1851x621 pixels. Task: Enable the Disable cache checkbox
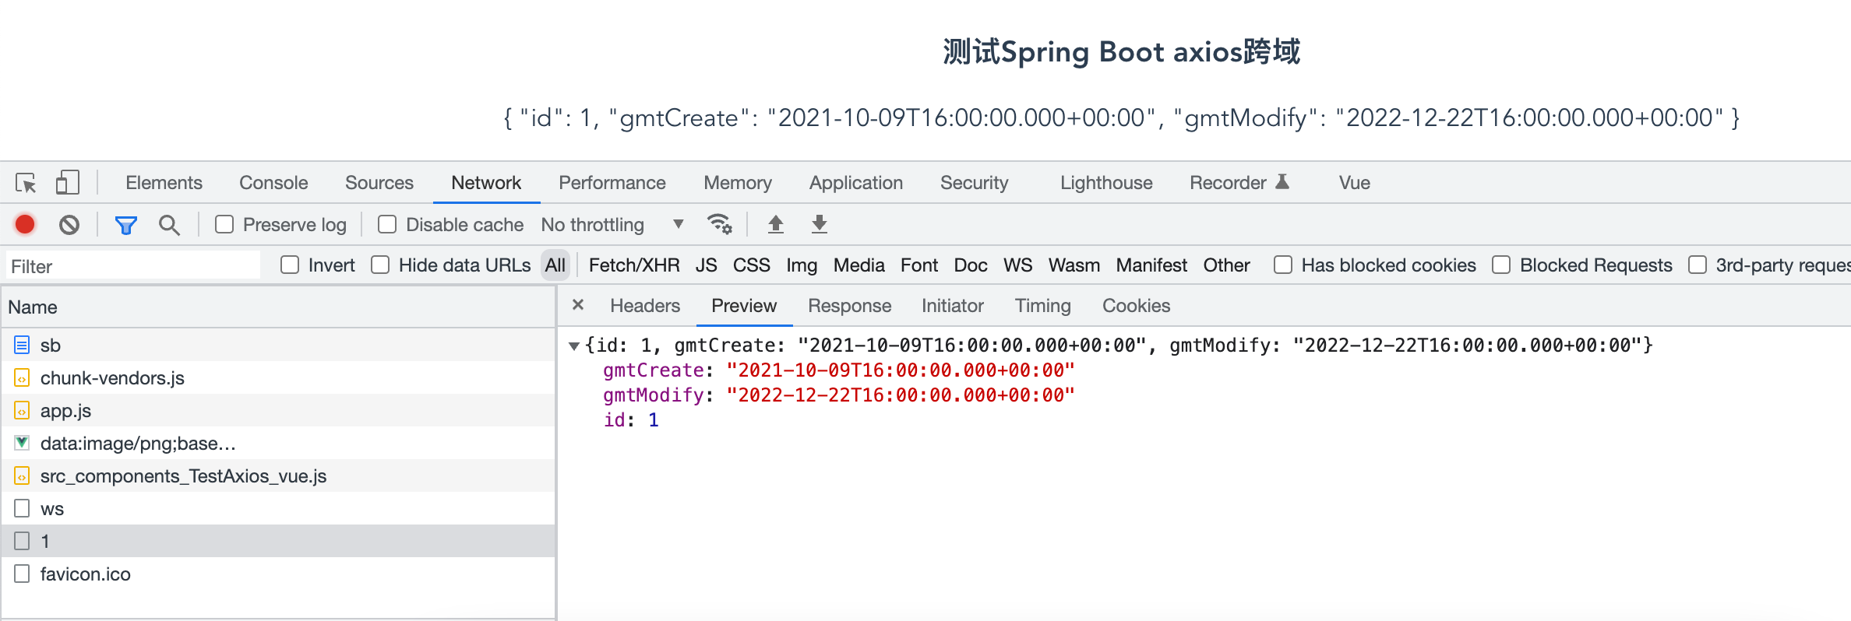pos(387,224)
